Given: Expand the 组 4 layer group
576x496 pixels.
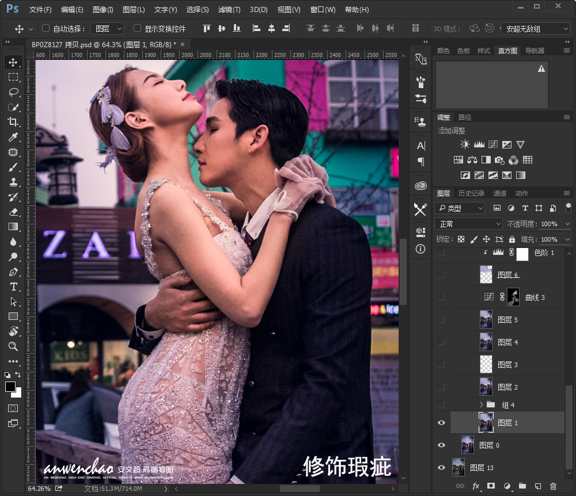Looking at the screenshot, I should (481, 405).
